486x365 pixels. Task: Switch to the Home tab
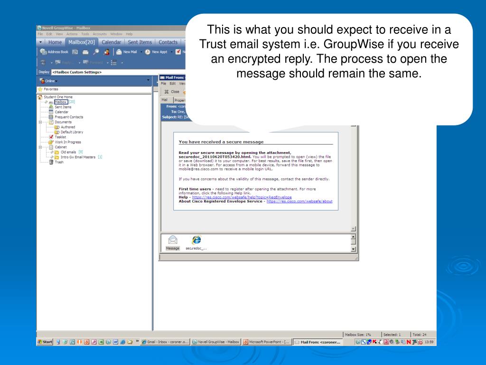pyautogui.click(x=55, y=42)
